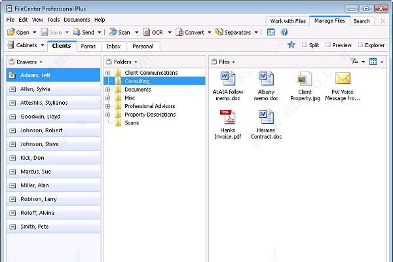Switch to the Inbox cabinet tab
Image resolution: width=393 pixels, height=262 pixels.
pyautogui.click(x=113, y=46)
